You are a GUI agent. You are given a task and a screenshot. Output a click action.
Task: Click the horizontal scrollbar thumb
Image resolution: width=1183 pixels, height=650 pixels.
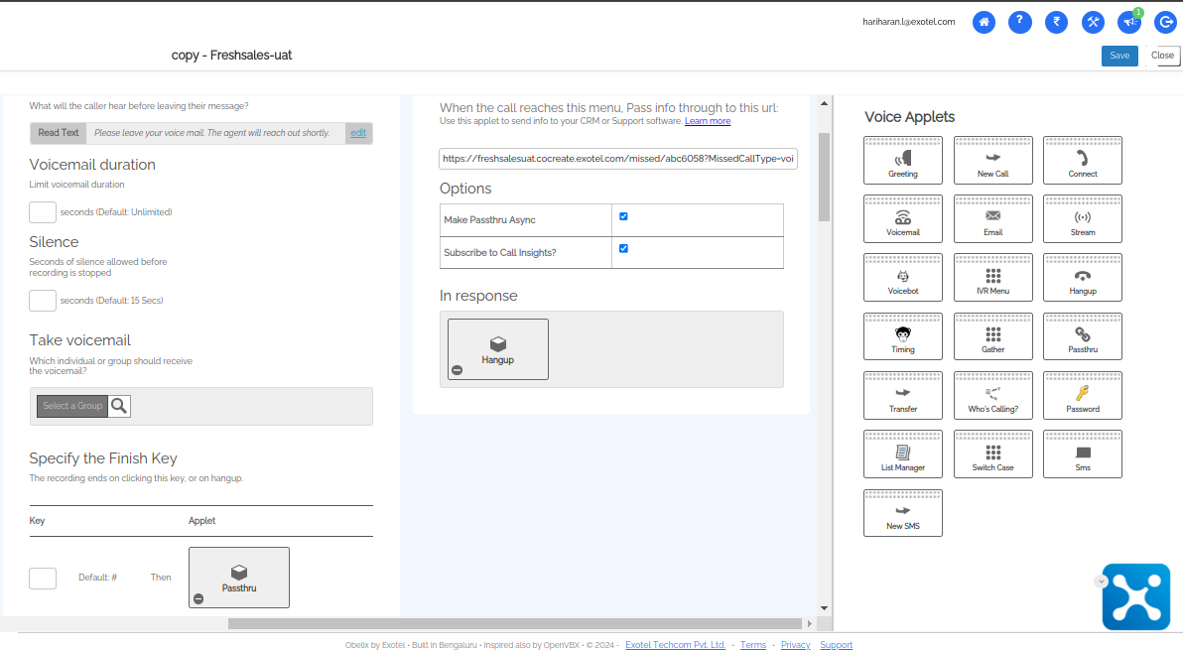click(514, 623)
